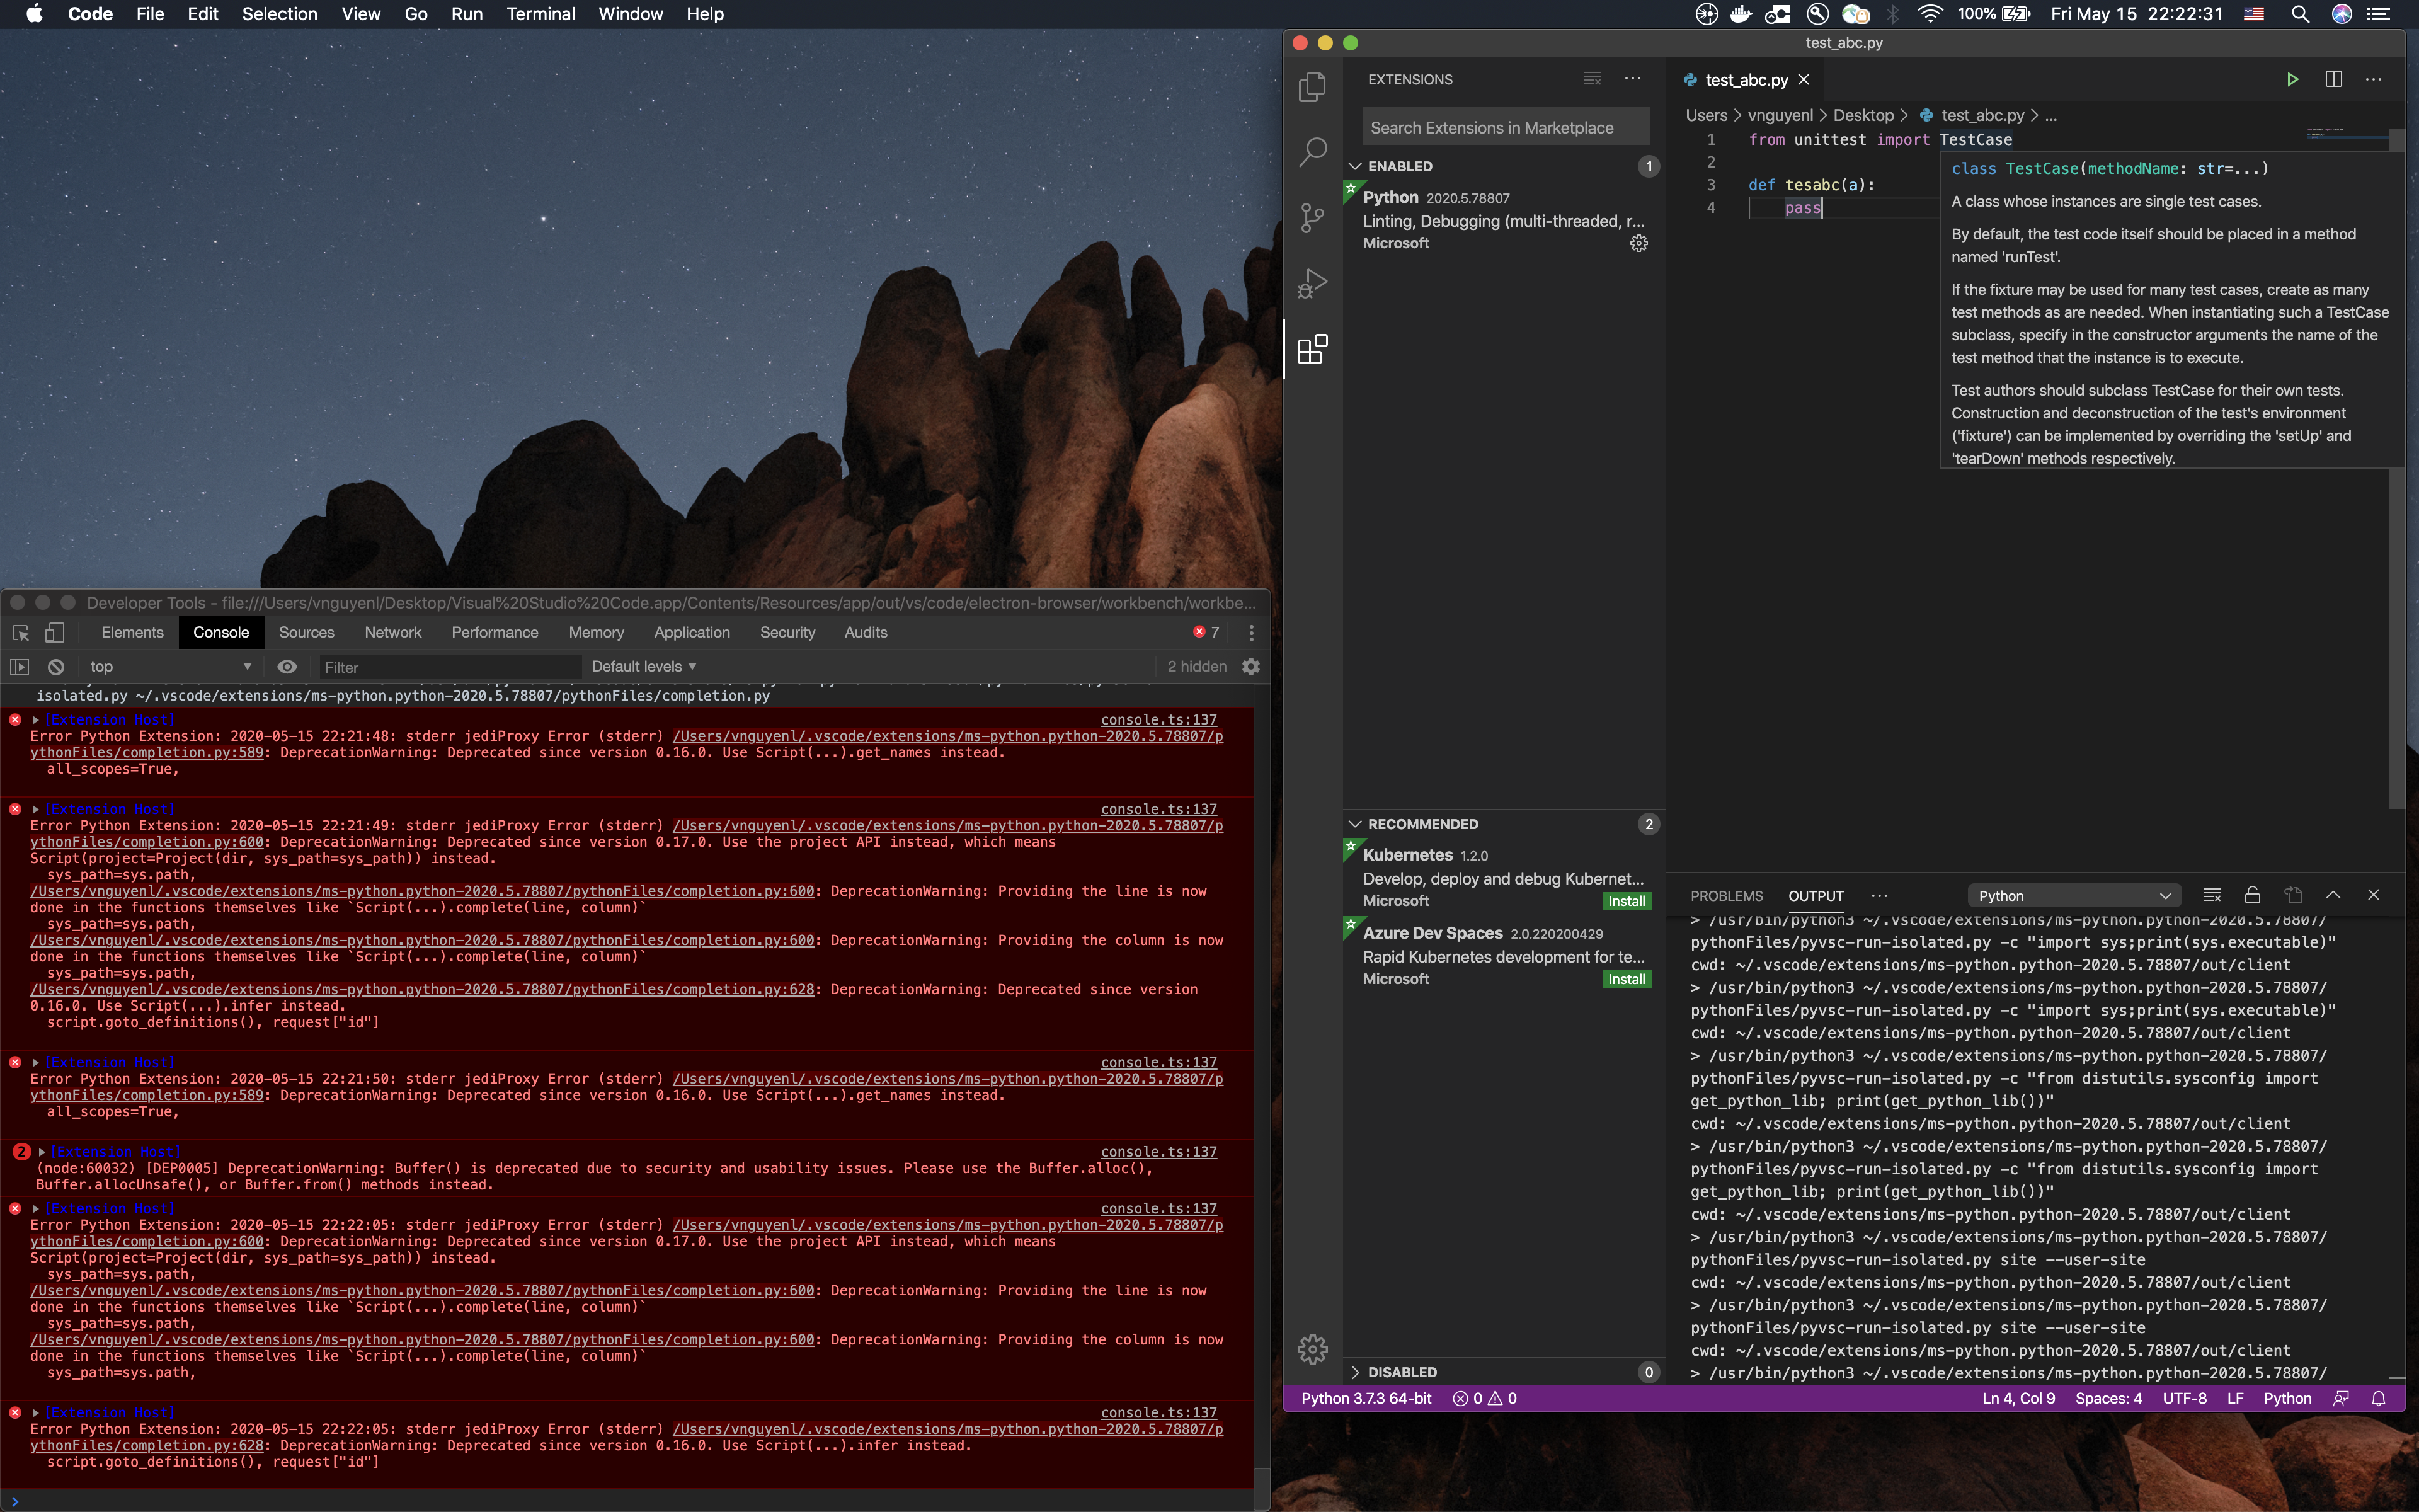Open the Default levels dropdown
2419x1512 pixels.
[644, 667]
